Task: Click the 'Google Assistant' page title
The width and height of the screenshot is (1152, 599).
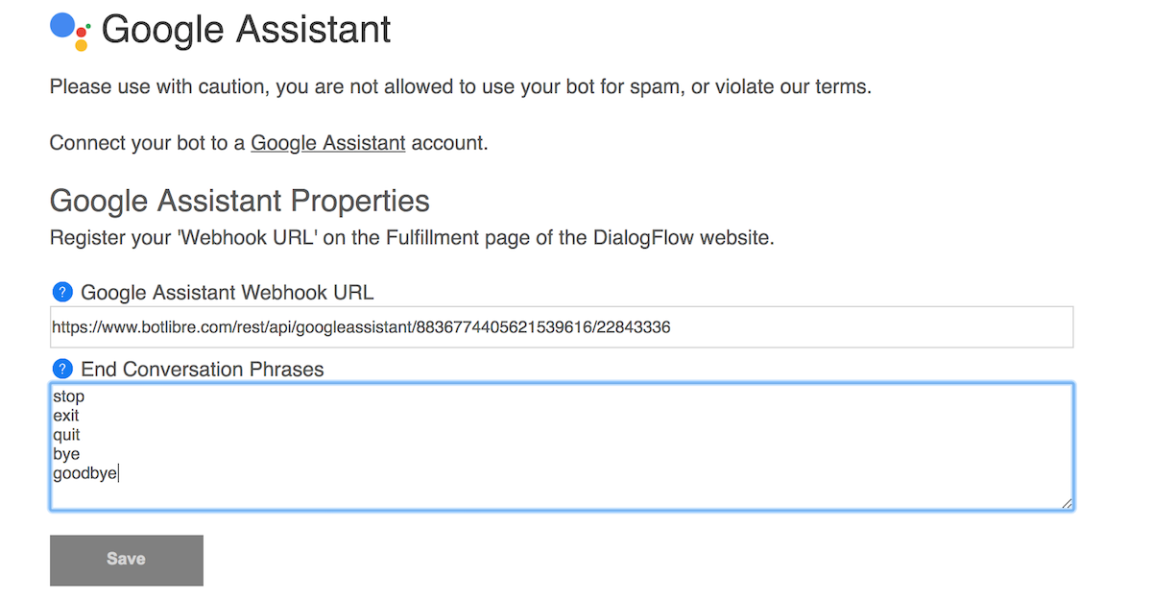Action: [x=247, y=30]
